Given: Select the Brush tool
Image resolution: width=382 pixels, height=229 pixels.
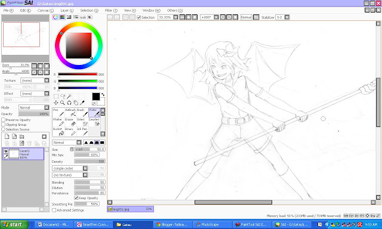Looking at the screenshot, I should (x=82, y=113).
